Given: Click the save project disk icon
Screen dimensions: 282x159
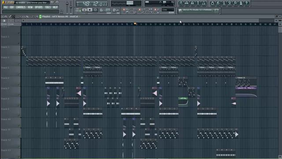Looking at the screenshot, I should click(x=218, y=3).
